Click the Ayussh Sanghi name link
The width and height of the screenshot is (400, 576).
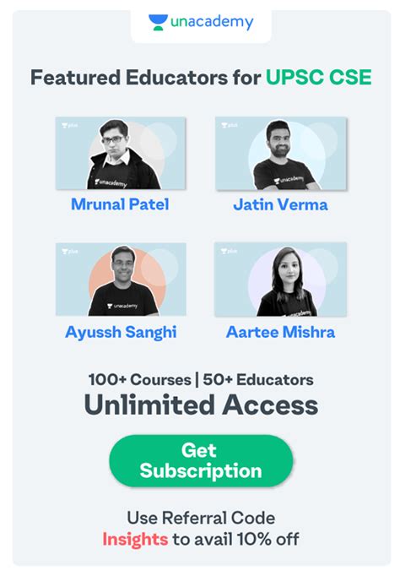[x=121, y=333]
